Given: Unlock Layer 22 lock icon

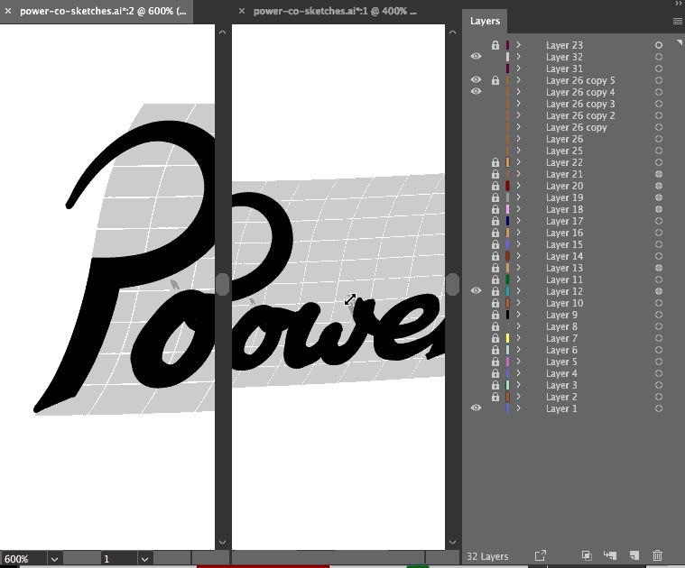Looking at the screenshot, I should tap(495, 162).
